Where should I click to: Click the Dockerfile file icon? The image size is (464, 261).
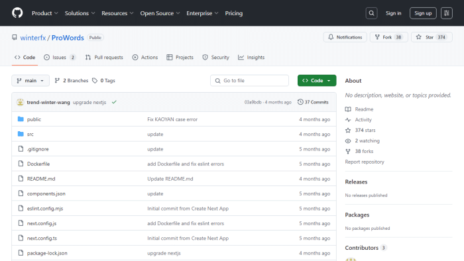tap(21, 164)
